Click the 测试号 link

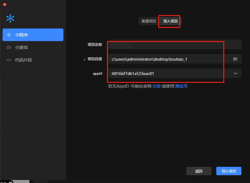pos(181,86)
